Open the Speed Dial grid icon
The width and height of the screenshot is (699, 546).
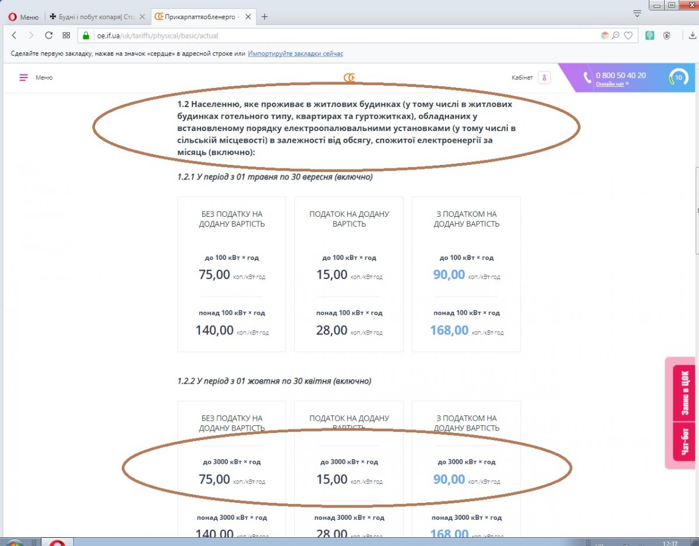click(66, 36)
